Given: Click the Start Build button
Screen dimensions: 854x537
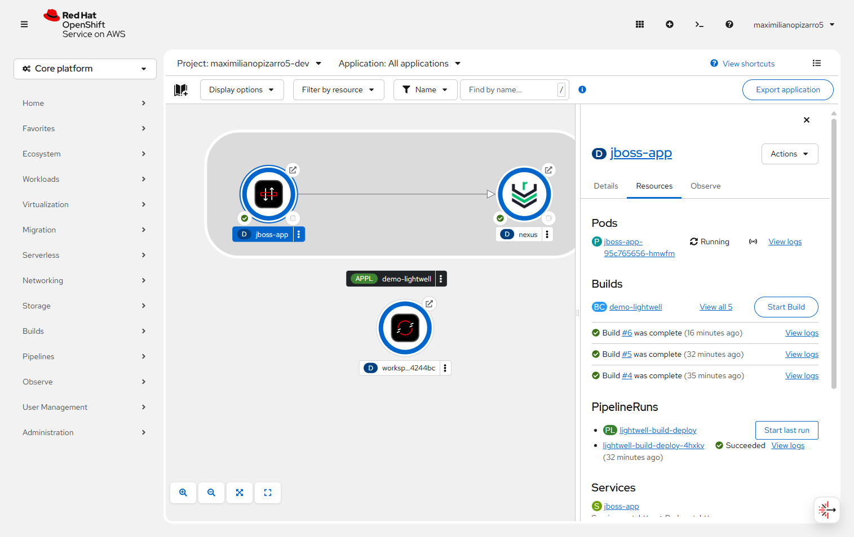Looking at the screenshot, I should click(786, 307).
